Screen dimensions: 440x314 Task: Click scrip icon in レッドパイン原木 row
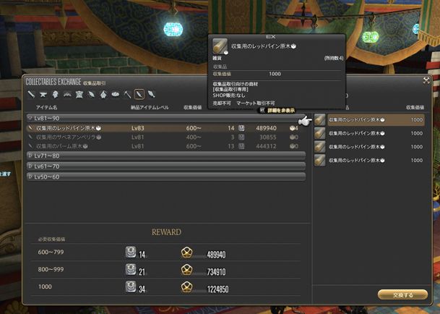(241, 128)
